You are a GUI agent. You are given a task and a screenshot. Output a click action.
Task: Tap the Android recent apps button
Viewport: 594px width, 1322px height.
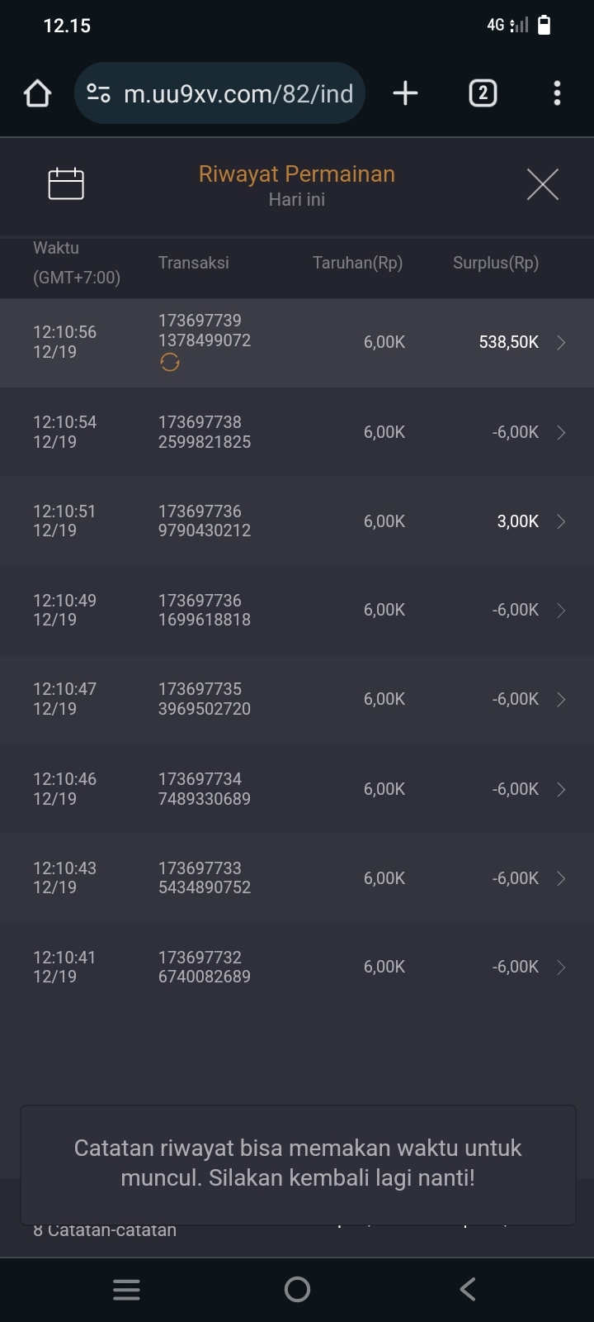(126, 1290)
